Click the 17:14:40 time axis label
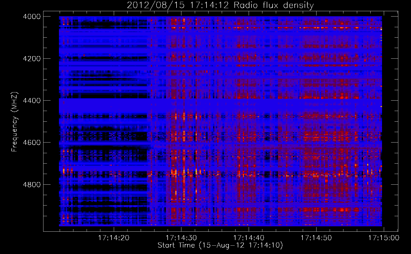411x254 pixels. pyautogui.click(x=249, y=238)
